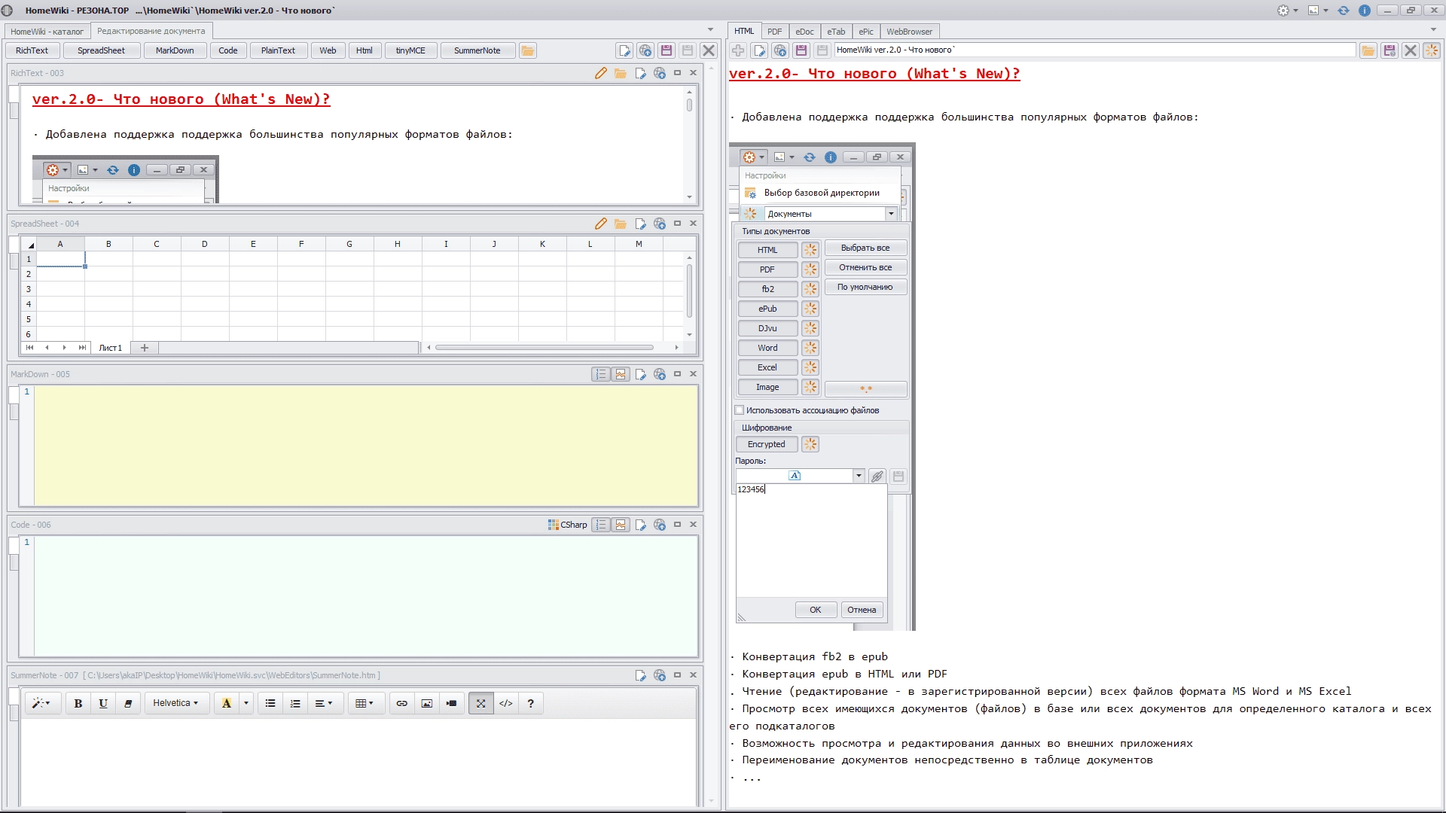Switch to the eDoc tab
The width and height of the screenshot is (1446, 813).
(x=804, y=32)
